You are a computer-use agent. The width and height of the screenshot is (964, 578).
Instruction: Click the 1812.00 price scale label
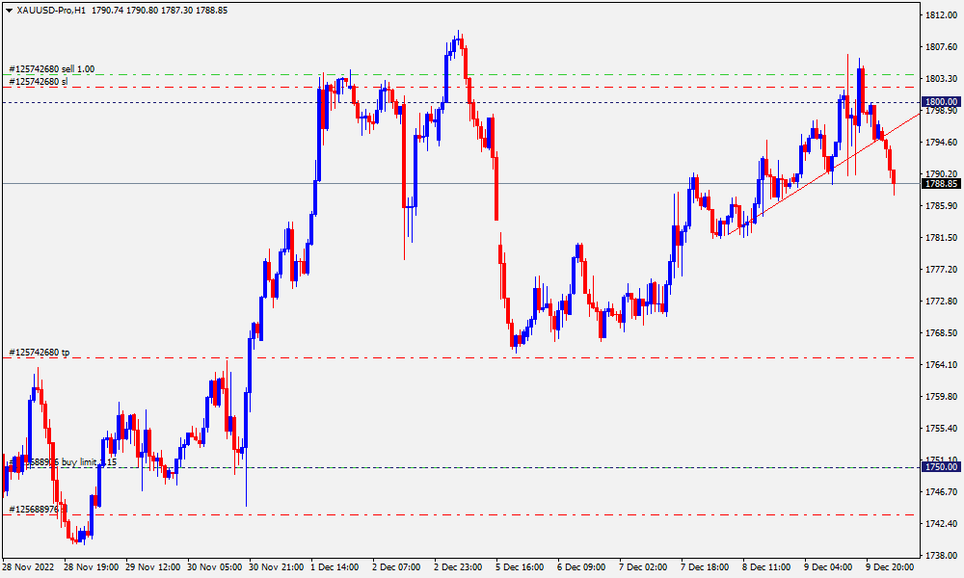tap(941, 14)
